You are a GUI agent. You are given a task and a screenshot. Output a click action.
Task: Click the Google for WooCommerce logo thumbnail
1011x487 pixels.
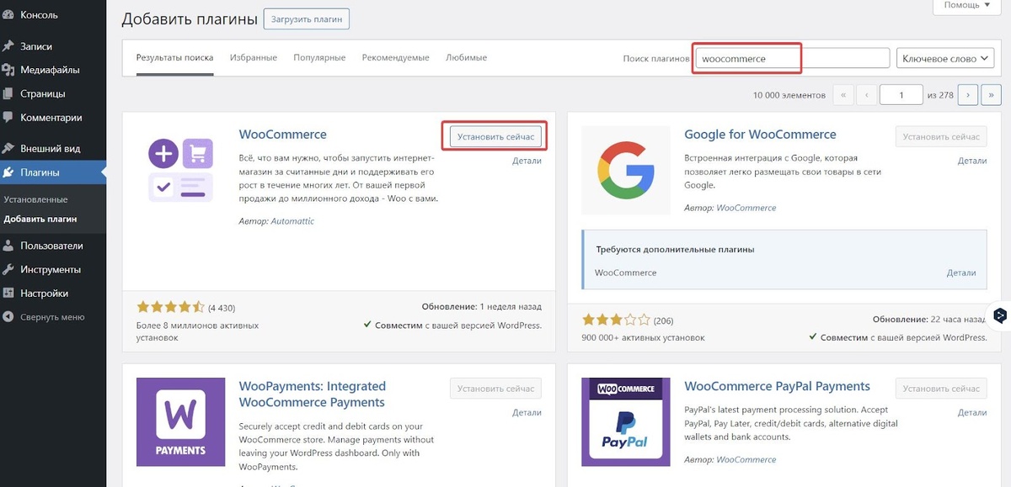tap(625, 171)
